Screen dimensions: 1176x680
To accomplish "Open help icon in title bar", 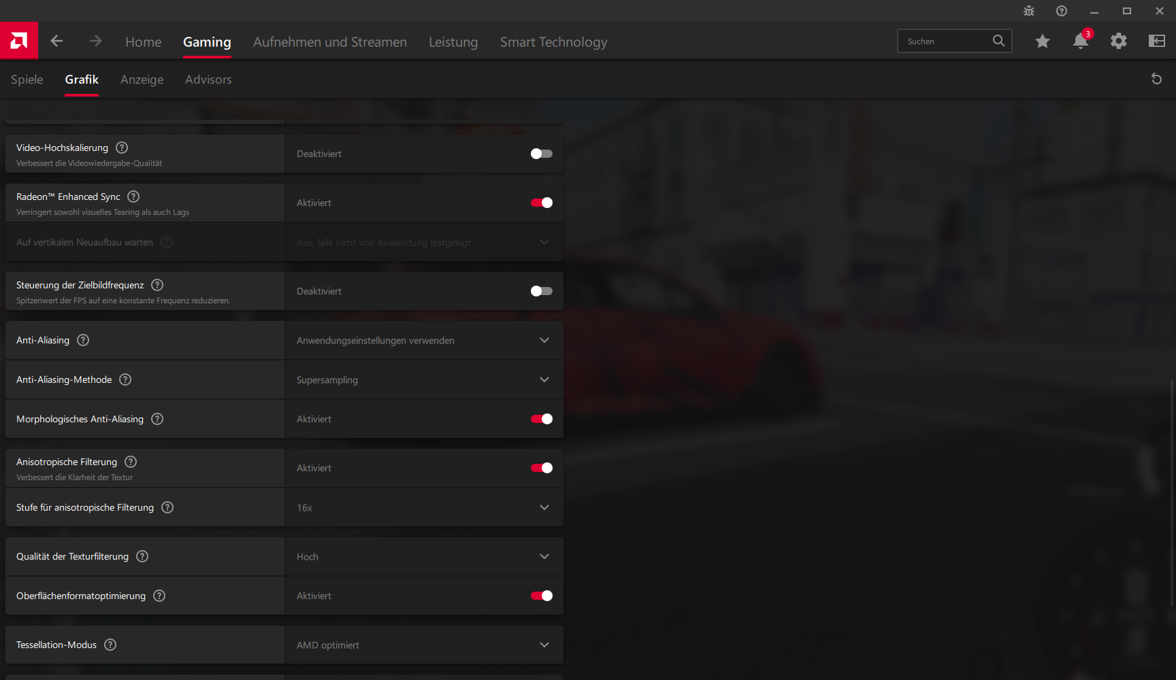I will coord(1062,11).
